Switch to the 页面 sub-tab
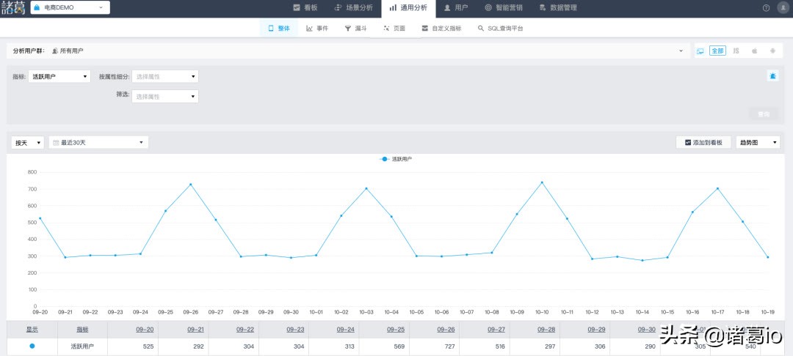 pos(394,29)
